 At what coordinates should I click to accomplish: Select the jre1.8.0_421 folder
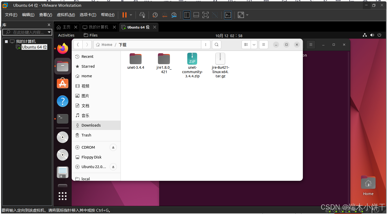pyautogui.click(x=164, y=63)
